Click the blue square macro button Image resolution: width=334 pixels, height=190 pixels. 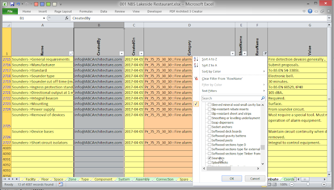[42, 4]
